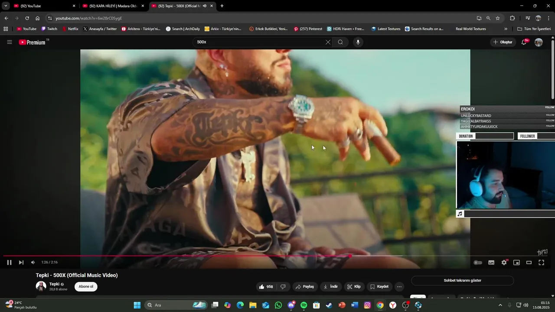Open the Chrome media controls button
Screen dimensions: 555x312
(528, 18)
